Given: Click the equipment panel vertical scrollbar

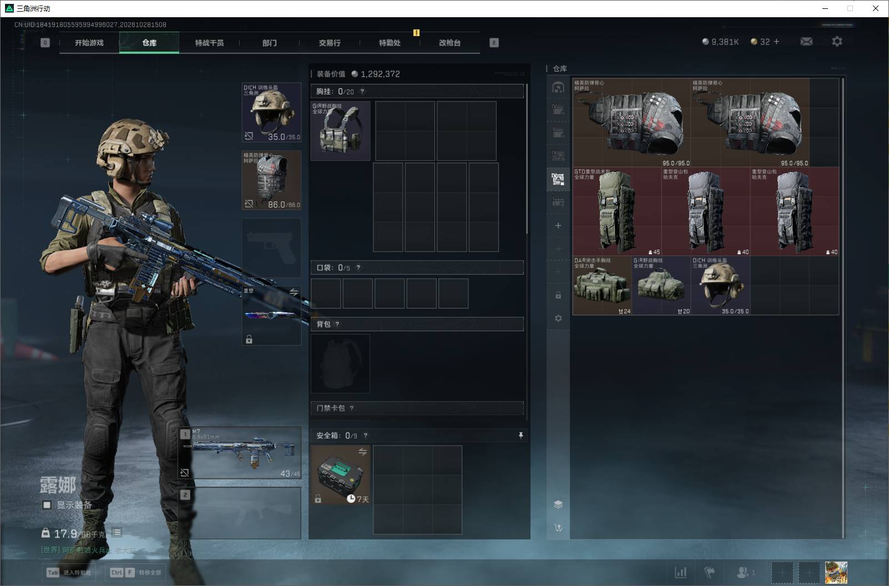Looking at the screenshot, I should [527, 159].
